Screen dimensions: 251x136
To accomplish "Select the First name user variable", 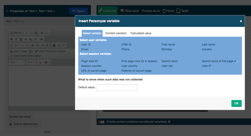I will click(x=168, y=44).
